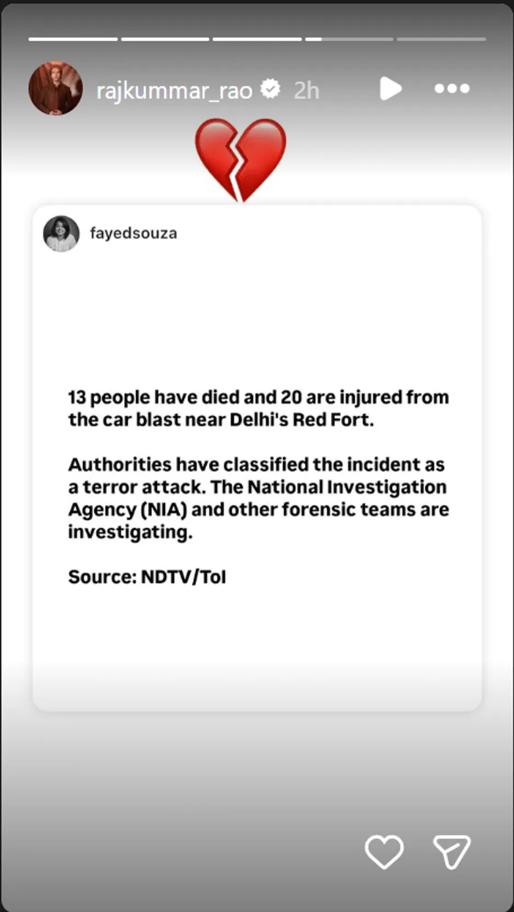Click fayedsouza's round avatar in the post
514x912 pixels.
tap(61, 233)
